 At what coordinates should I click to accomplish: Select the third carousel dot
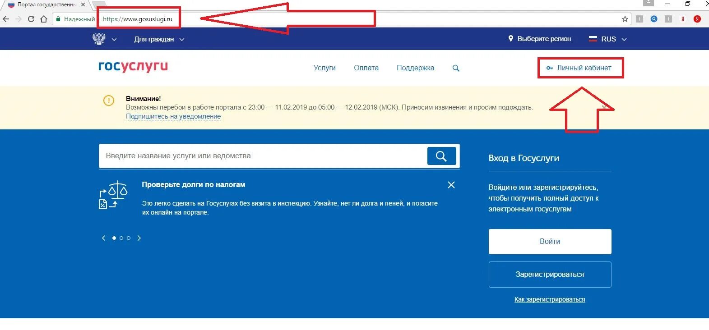coord(129,238)
